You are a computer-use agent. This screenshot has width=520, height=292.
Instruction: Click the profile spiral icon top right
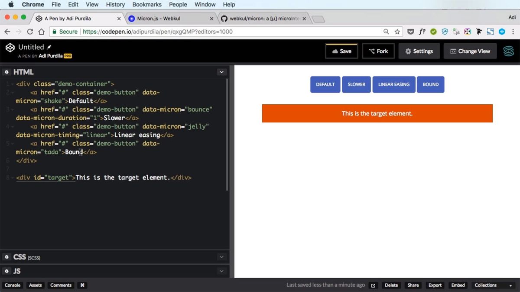click(508, 51)
